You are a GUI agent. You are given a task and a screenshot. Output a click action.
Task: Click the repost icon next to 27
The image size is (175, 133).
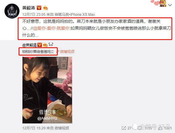pyautogui.click(x=124, y=128)
